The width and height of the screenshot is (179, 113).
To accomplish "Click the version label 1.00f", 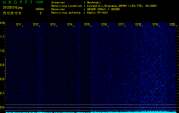I will point(39,2).
